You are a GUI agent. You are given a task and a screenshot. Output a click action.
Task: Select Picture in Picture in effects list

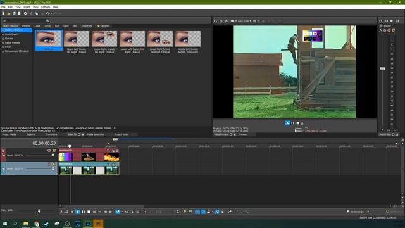(x=16, y=30)
